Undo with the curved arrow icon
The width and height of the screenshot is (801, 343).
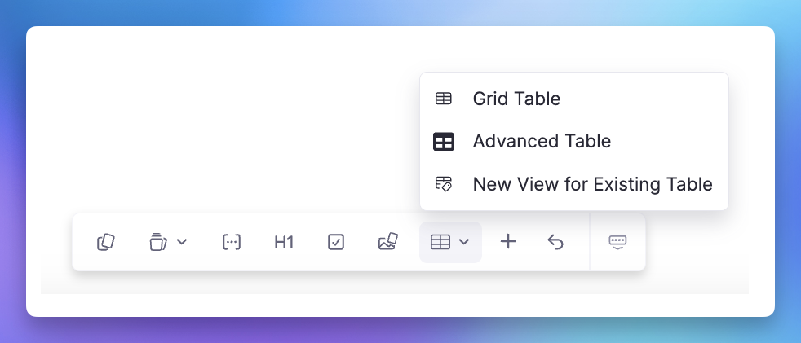pos(555,242)
